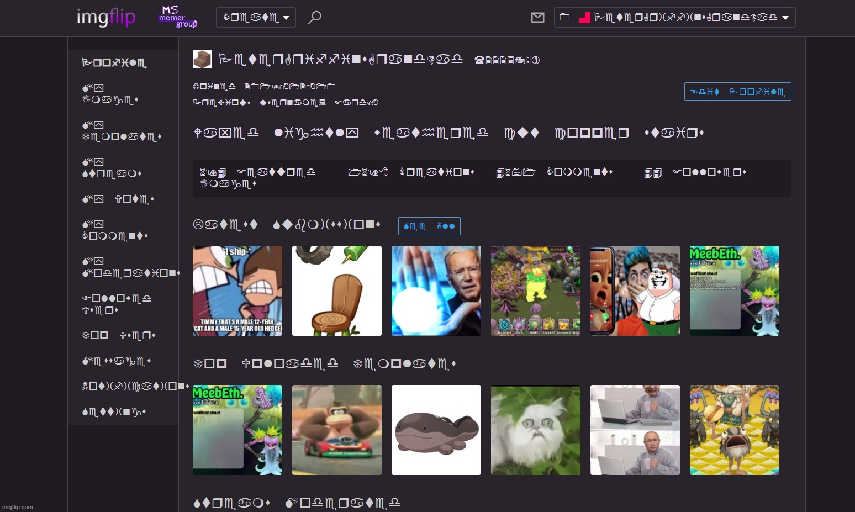Open the Donkey Kong in kart template
855x512 pixels.
(337, 430)
